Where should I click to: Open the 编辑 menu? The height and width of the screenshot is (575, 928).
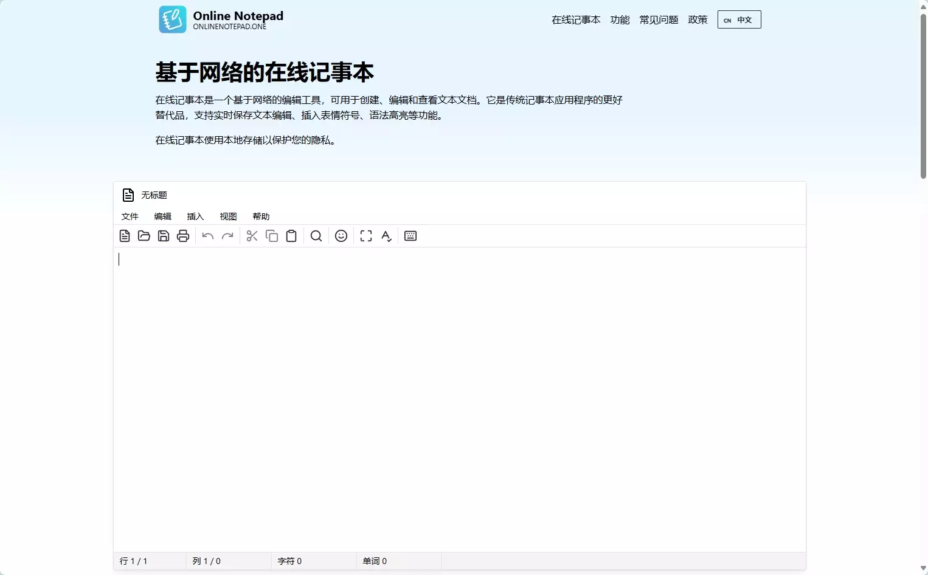coord(163,216)
